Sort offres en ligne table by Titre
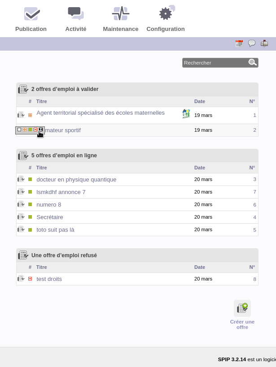 pos(41,168)
